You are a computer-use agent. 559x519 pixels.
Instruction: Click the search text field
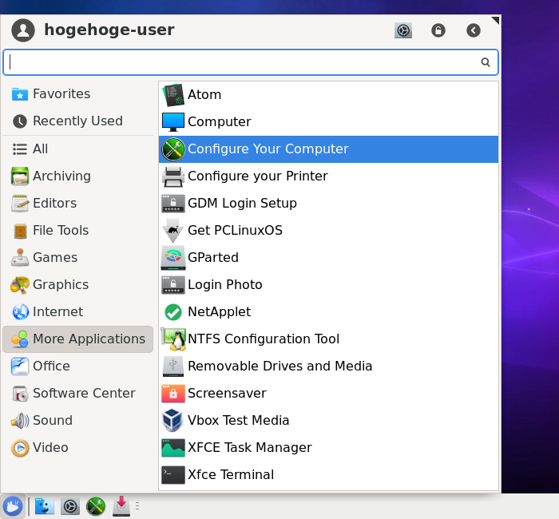(251, 62)
